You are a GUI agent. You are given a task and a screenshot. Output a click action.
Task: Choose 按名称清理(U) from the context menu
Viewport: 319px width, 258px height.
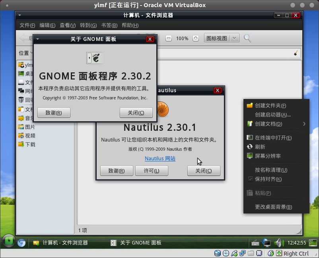(276, 170)
